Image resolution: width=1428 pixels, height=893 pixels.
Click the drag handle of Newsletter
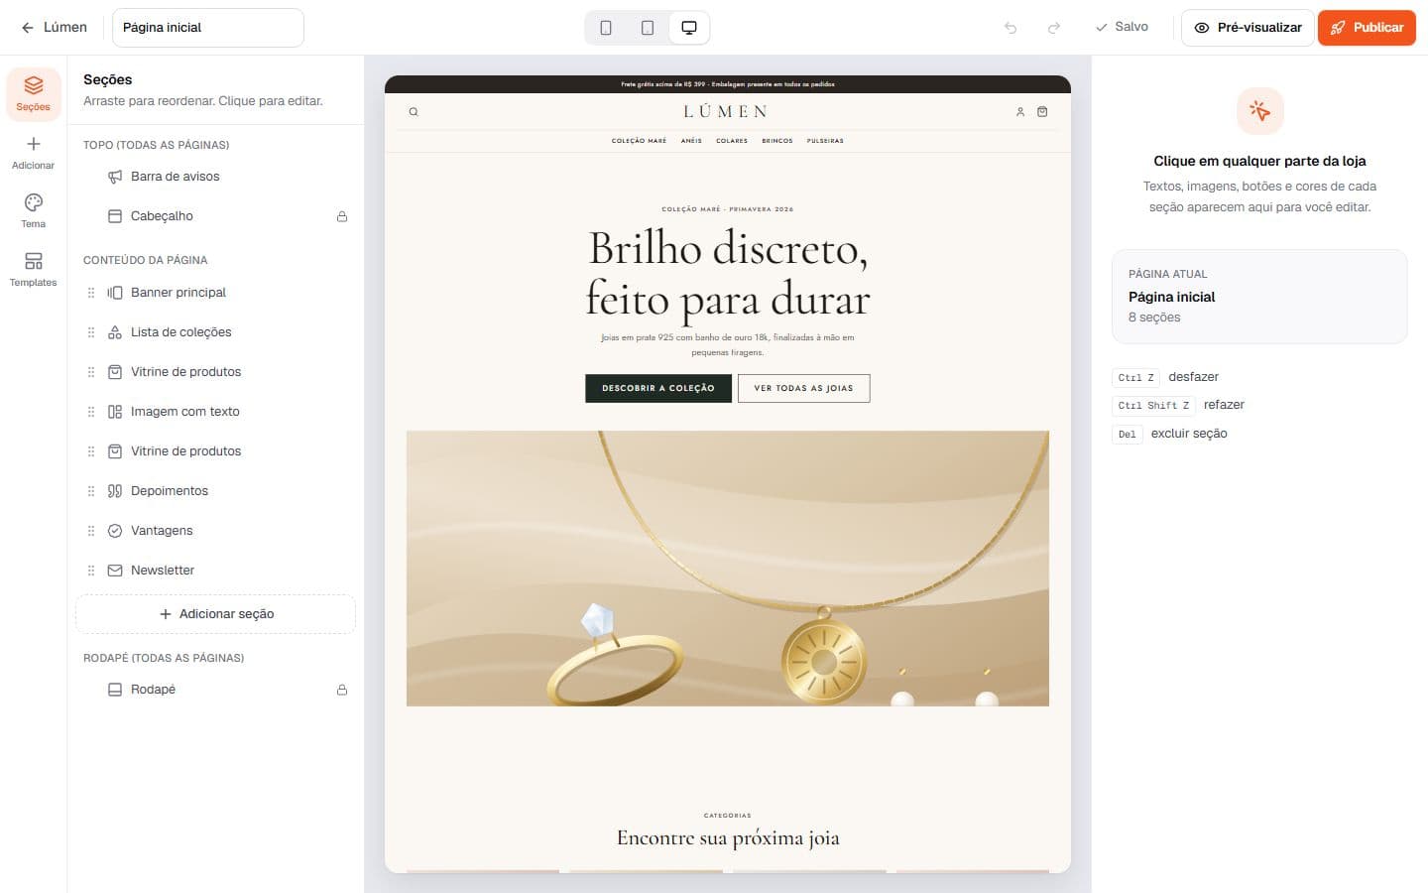click(x=91, y=571)
